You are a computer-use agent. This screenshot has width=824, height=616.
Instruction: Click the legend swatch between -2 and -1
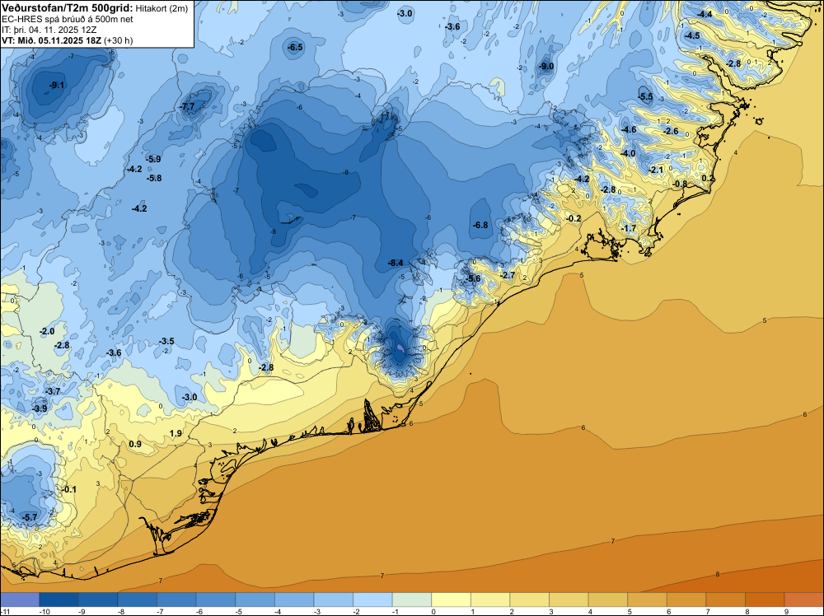click(372, 600)
